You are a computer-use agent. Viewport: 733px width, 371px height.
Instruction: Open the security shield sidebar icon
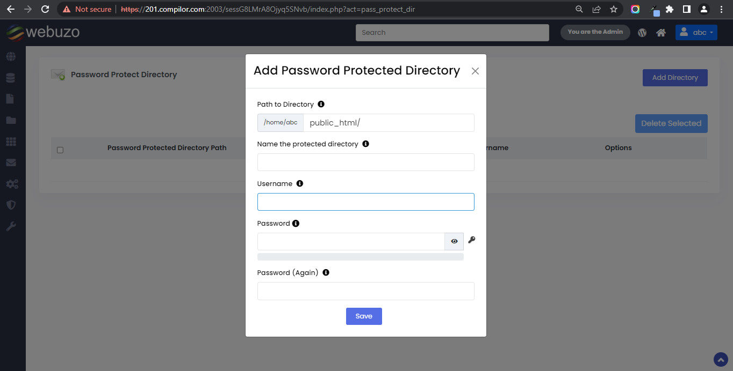click(x=11, y=205)
